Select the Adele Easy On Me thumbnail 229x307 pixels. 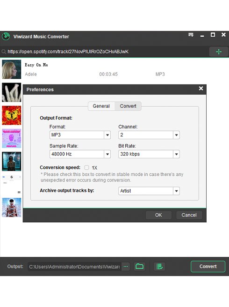(12, 69)
